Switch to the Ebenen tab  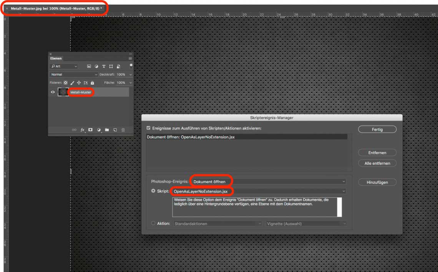(56, 59)
